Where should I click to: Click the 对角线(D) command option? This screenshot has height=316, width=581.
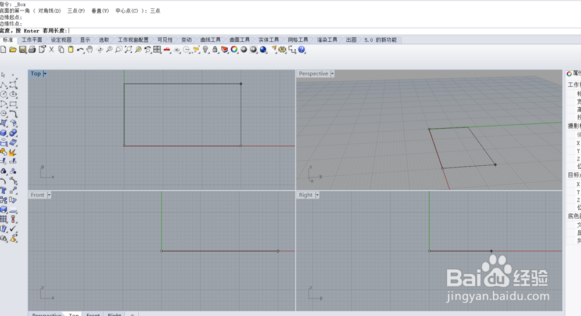point(49,10)
